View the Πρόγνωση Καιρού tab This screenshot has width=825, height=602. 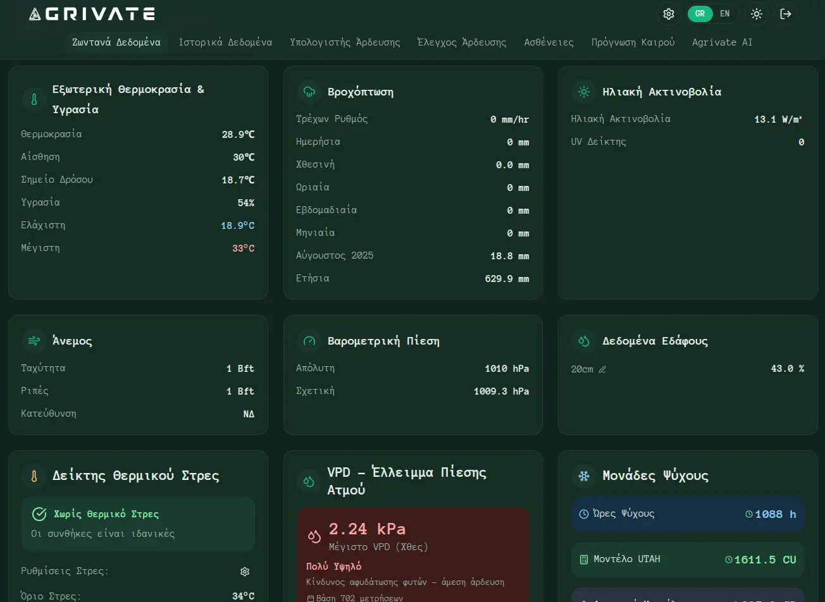(x=633, y=42)
